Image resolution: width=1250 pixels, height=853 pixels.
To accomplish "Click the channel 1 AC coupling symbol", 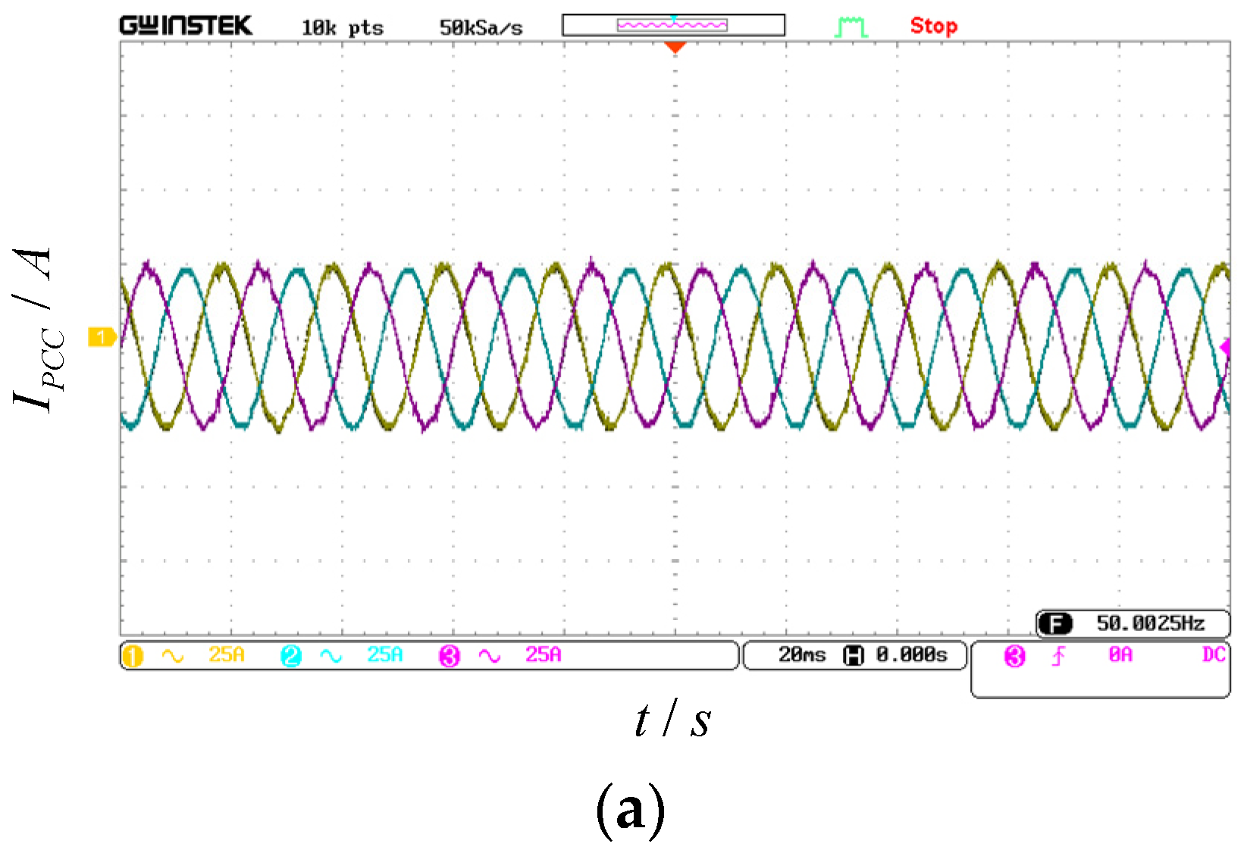I will 173,656.
